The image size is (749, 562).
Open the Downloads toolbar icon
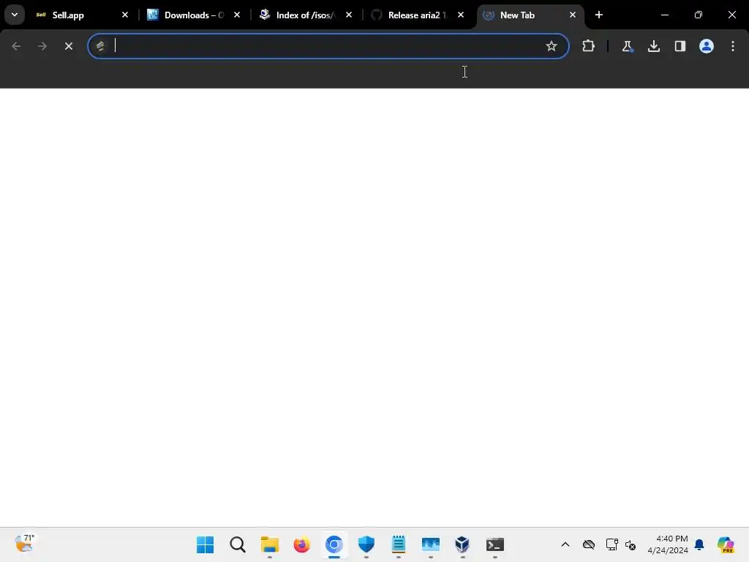(x=654, y=46)
